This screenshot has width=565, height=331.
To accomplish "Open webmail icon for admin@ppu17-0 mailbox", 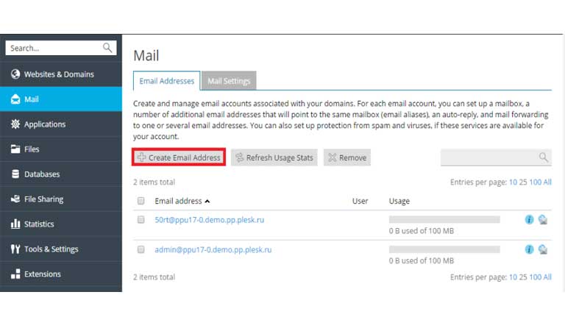I will pos(543,249).
